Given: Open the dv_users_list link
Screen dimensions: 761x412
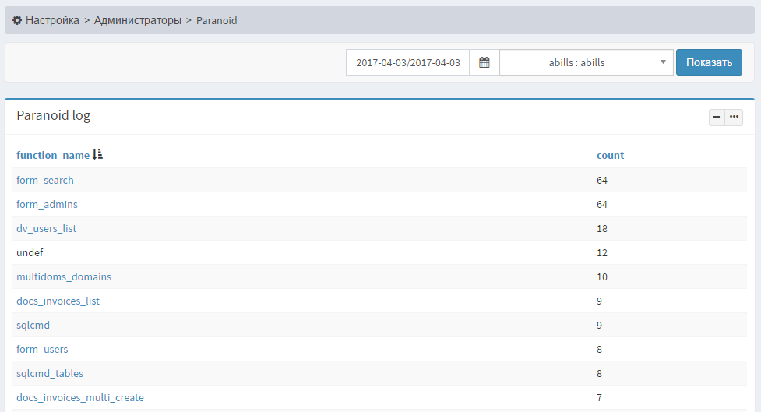Looking at the screenshot, I should tap(47, 228).
